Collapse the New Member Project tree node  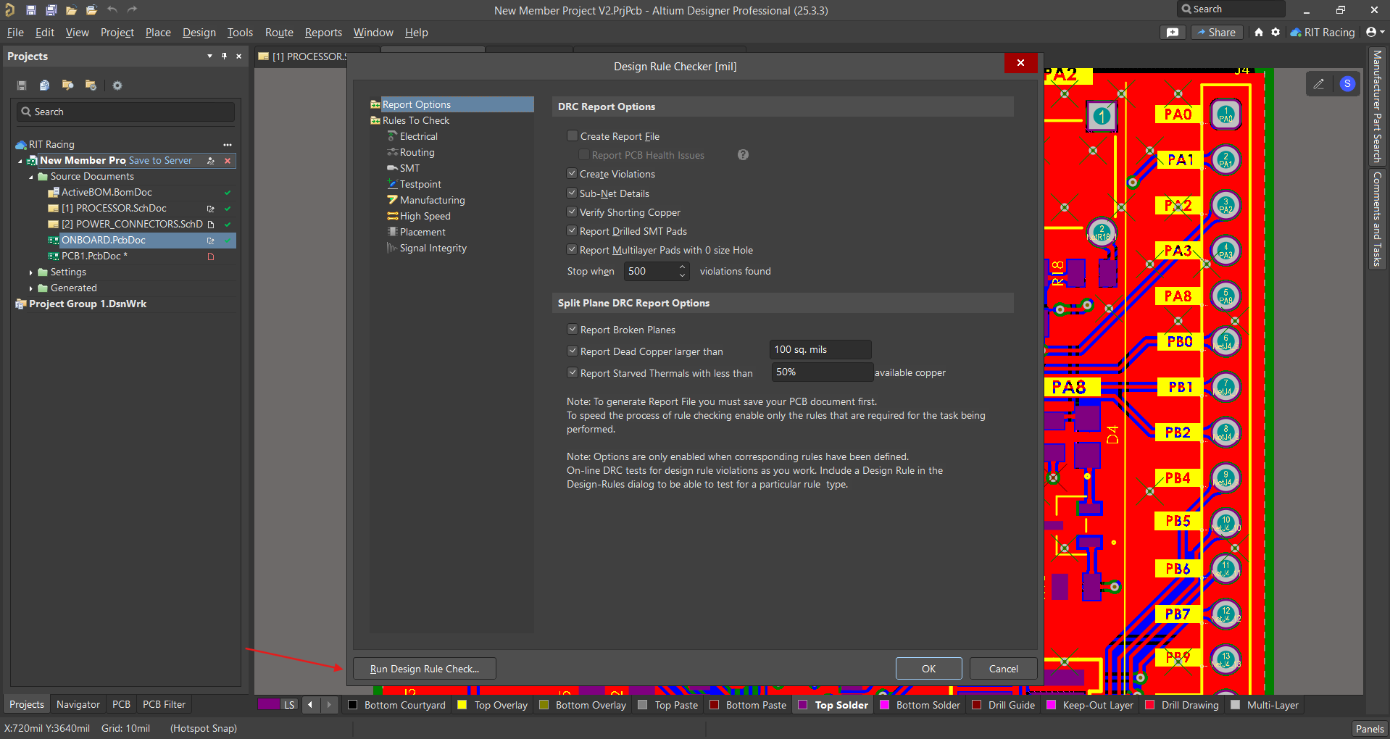pyautogui.click(x=20, y=161)
